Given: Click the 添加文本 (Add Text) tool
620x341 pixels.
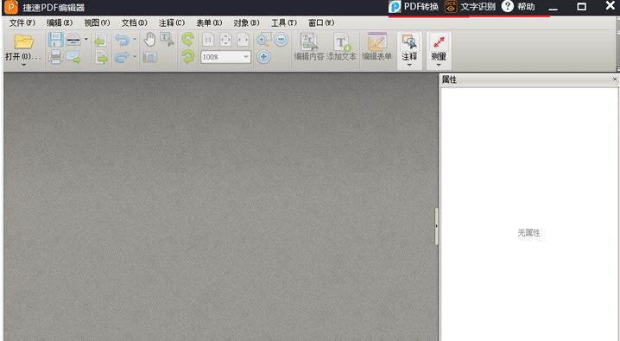Looking at the screenshot, I should (342, 47).
